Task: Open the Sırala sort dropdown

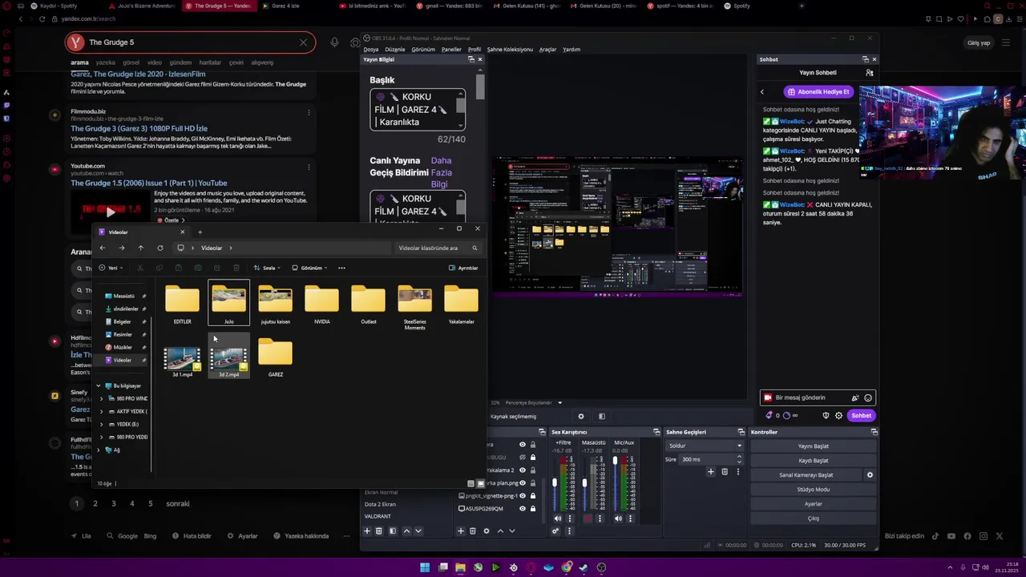Action: coord(268,268)
